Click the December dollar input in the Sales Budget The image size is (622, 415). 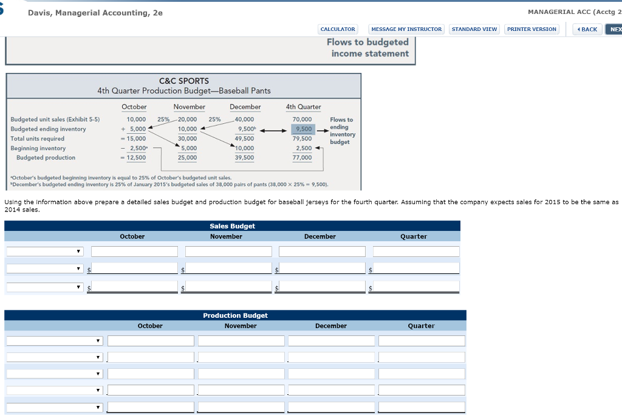pyautogui.click(x=322, y=268)
